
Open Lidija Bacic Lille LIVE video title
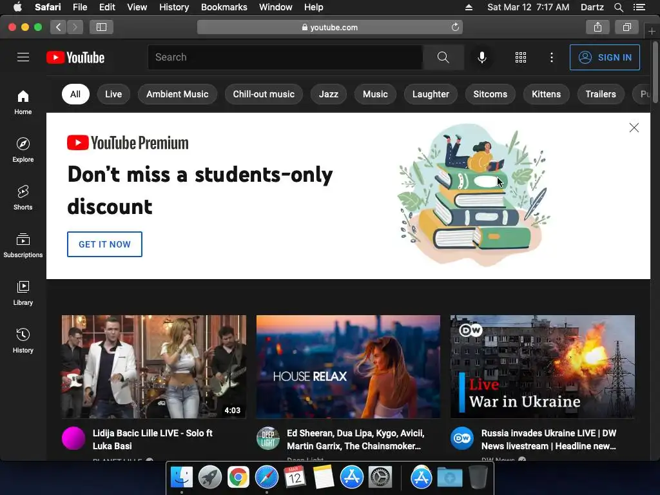(152, 440)
